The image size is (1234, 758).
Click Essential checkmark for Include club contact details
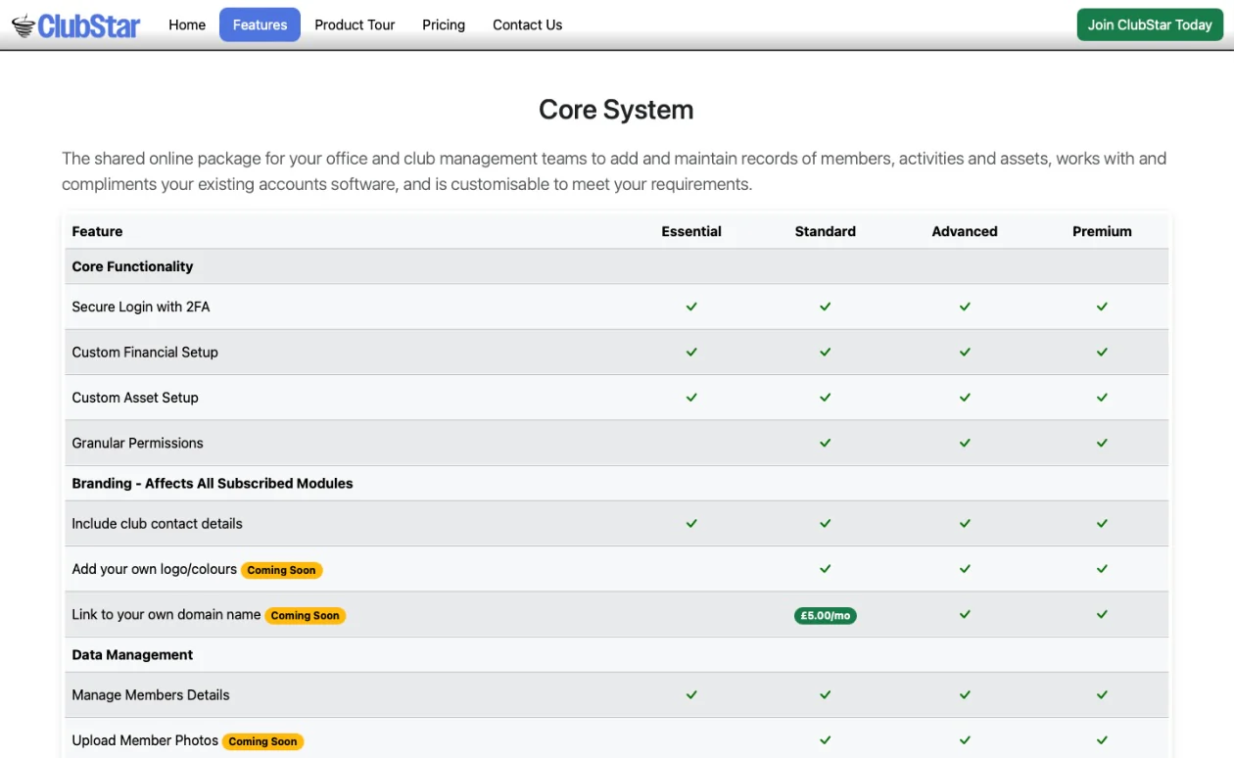[691, 523]
